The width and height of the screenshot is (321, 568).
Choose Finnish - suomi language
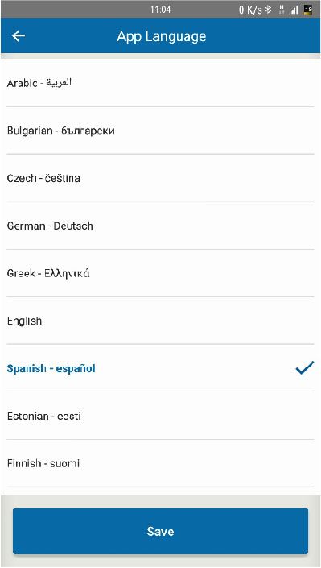tap(160, 463)
